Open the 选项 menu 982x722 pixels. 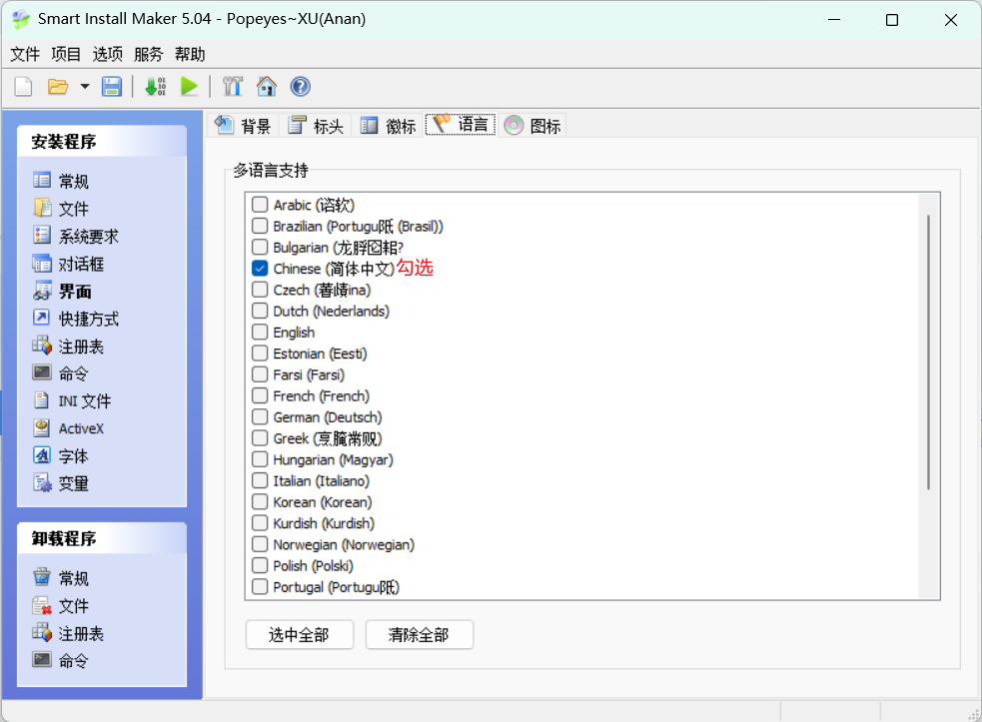[x=108, y=54]
